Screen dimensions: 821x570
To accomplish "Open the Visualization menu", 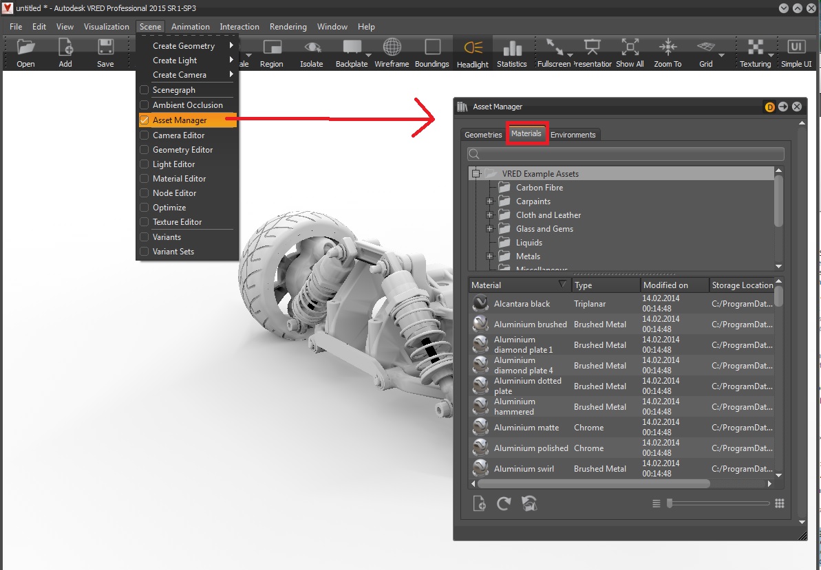I will pyautogui.click(x=106, y=27).
